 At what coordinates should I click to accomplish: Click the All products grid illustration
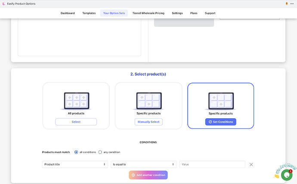(x=76, y=101)
